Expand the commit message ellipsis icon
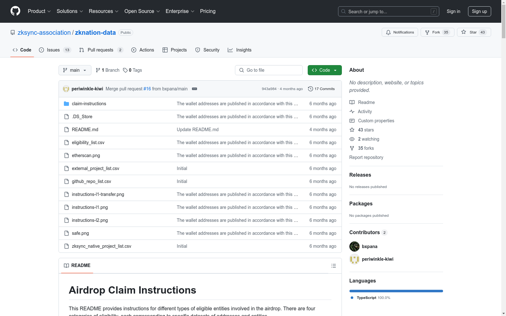Screen dimensions: 506x316 tap(194, 89)
